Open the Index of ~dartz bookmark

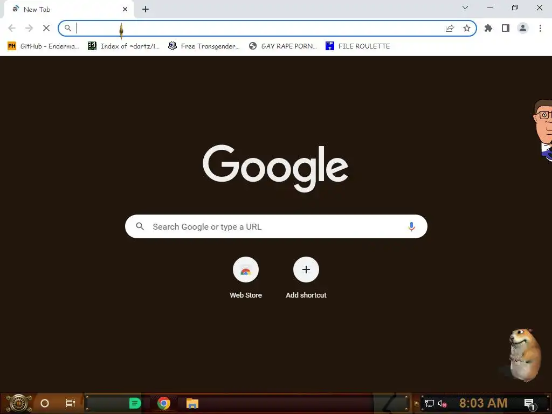(x=123, y=46)
